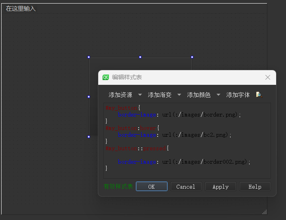Expand the 添加颜色 dropdown arrow

pos(218,95)
